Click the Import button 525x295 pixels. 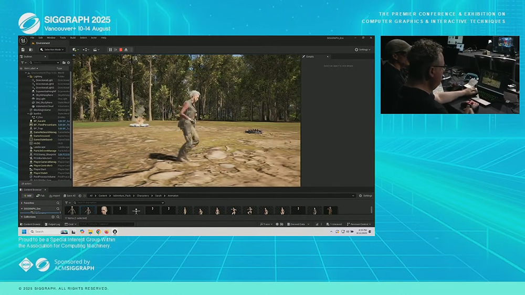pos(55,196)
